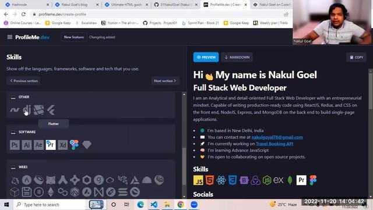373x210 pixels.
Task: Open Visual Studio Code from the taskbar
Action: point(154,205)
